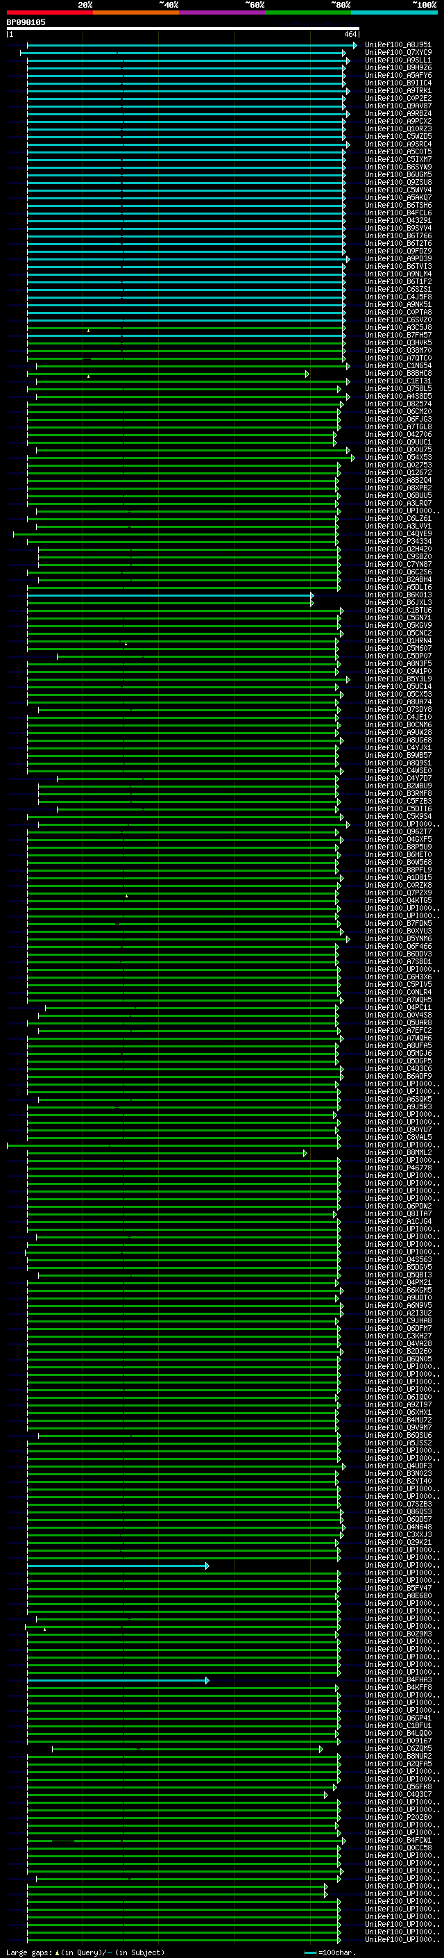This screenshot has height=1958, width=444.
Task: Click label UniRef100_Q12672
Action: pos(398,472)
